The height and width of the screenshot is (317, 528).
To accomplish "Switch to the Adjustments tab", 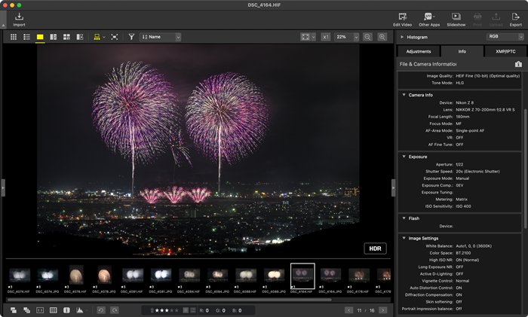I will (x=418, y=51).
